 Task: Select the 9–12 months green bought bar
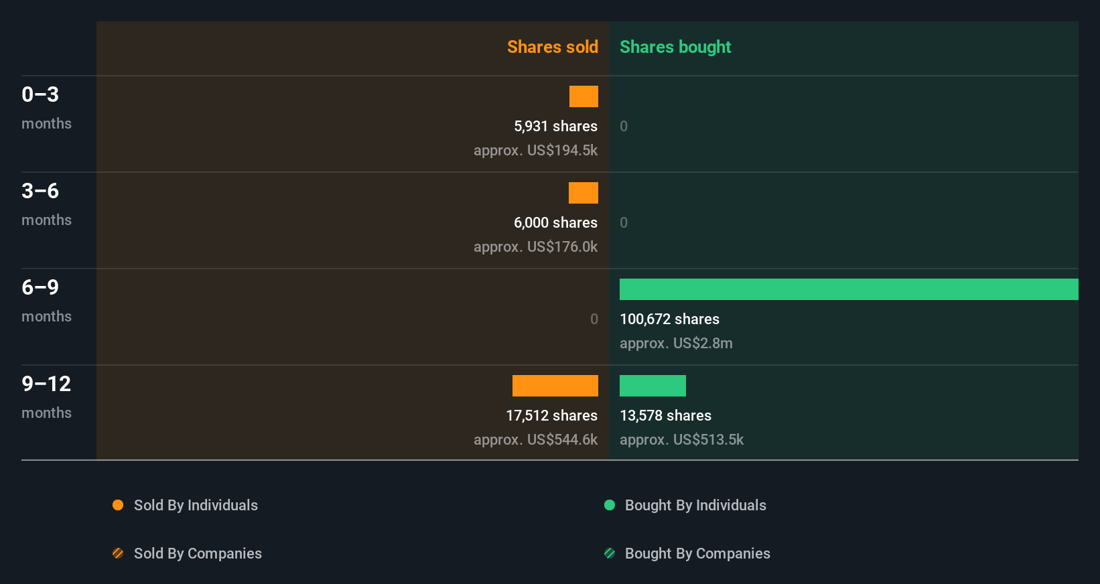click(x=652, y=386)
